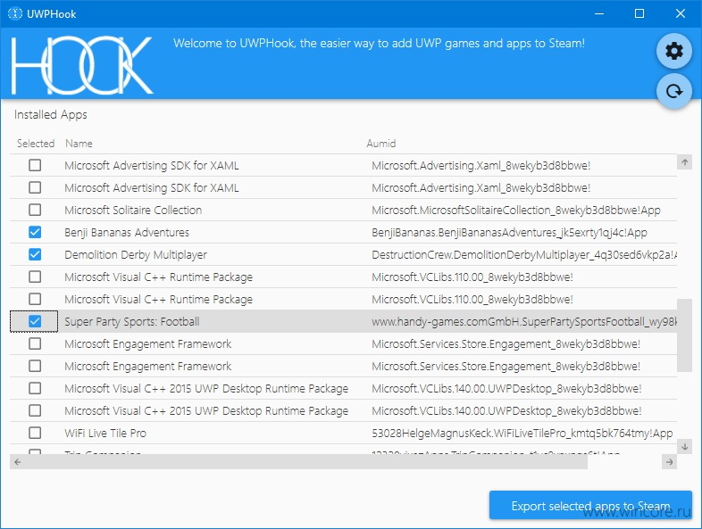702x529 pixels.
Task: Sort by the Aumid column header
Action: (381, 144)
